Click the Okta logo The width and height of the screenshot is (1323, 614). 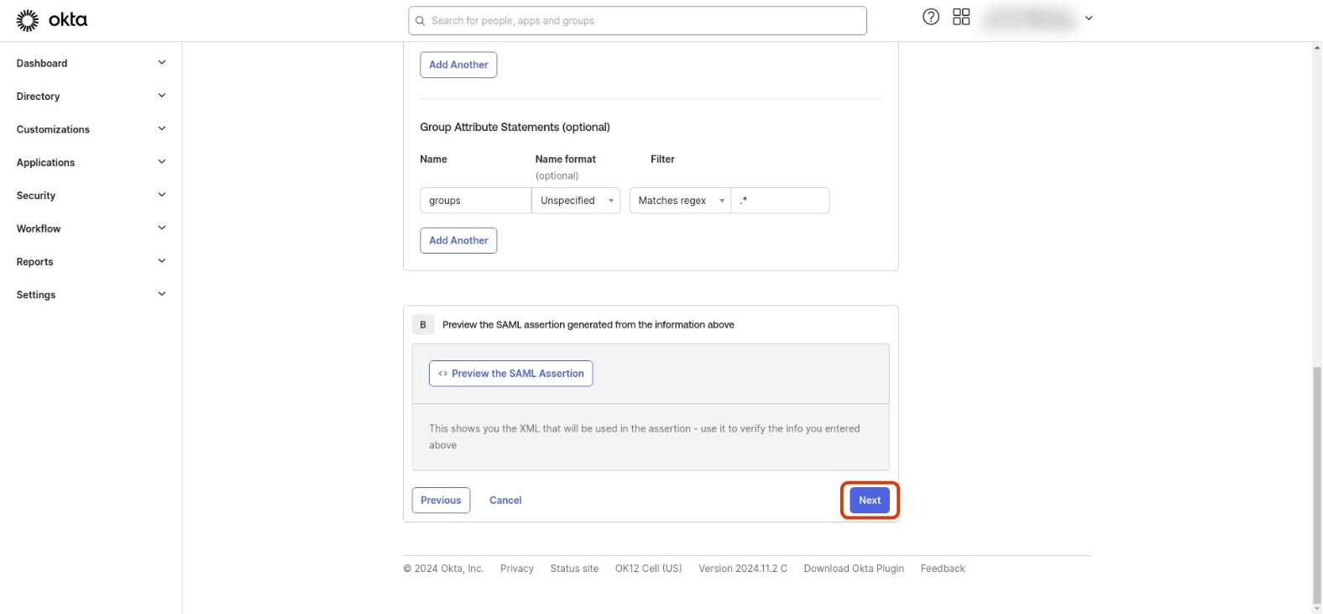point(52,20)
